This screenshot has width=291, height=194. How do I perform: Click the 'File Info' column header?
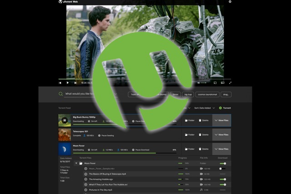pyautogui.click(x=204, y=158)
